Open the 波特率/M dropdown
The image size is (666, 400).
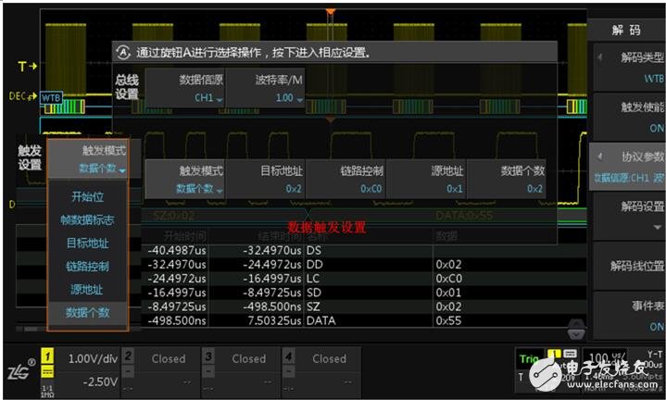[x=279, y=89]
